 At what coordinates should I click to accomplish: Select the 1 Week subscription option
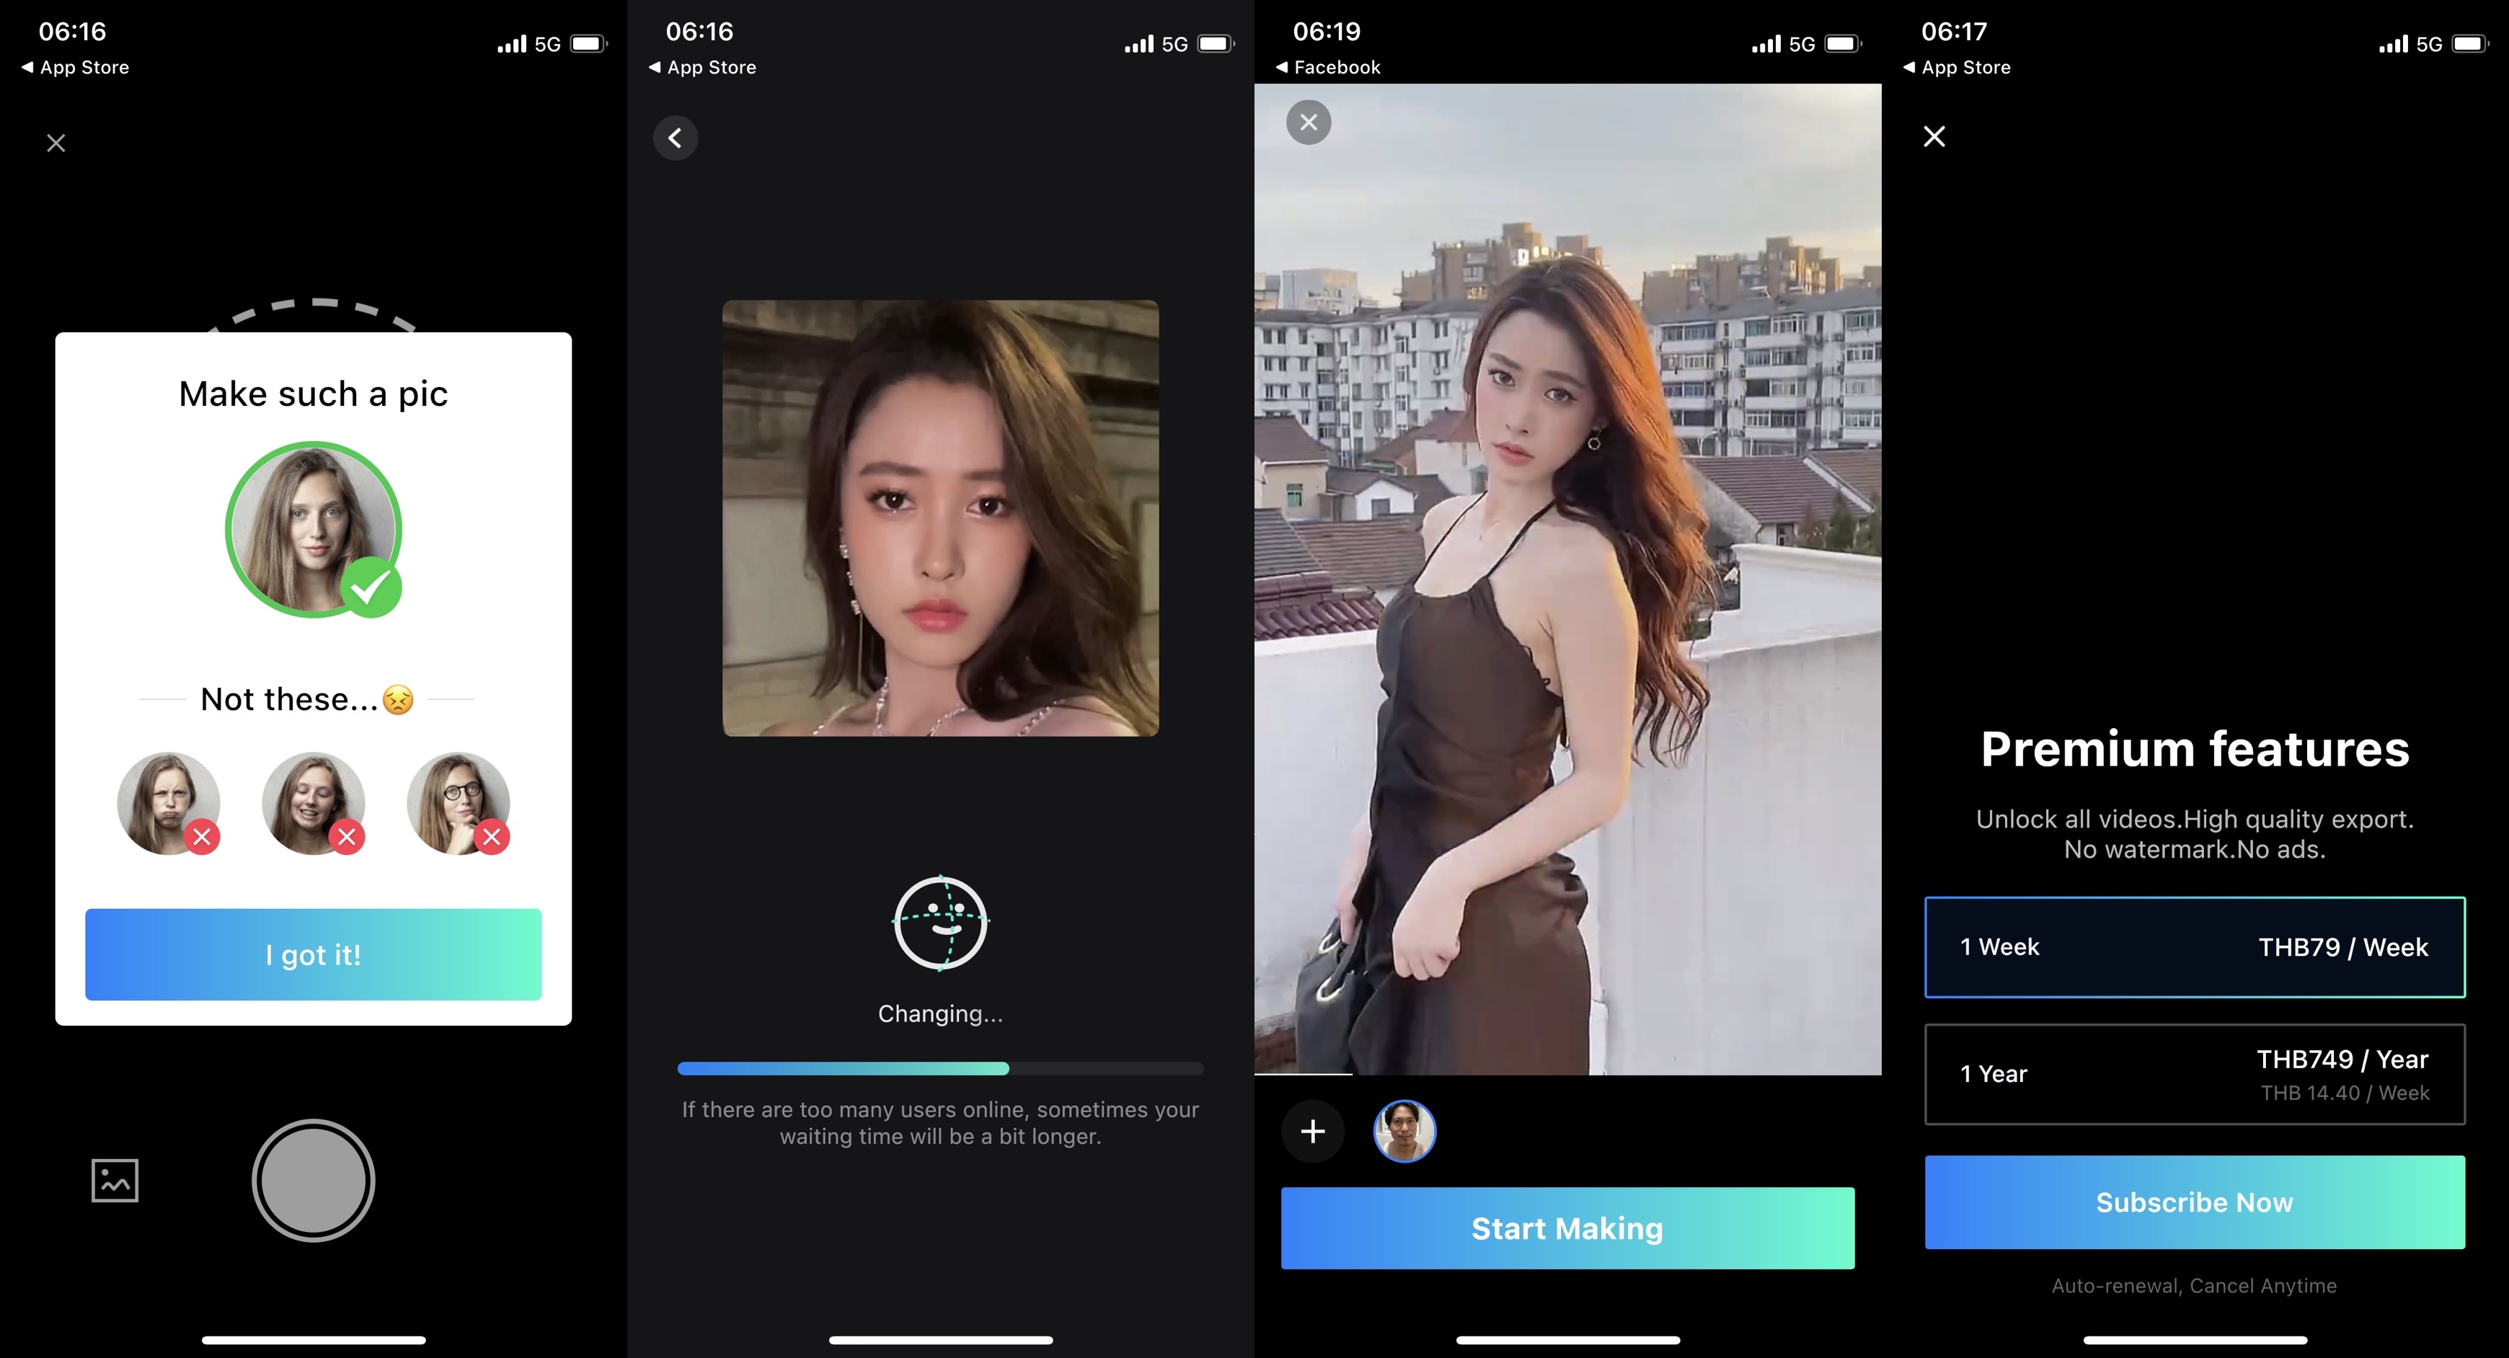pos(2193,946)
